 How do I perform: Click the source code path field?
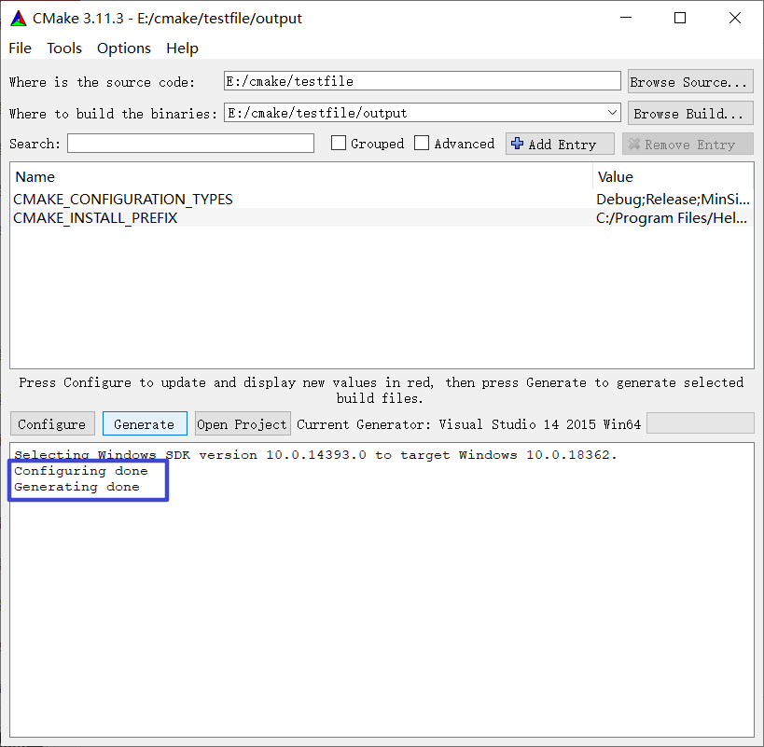[422, 81]
